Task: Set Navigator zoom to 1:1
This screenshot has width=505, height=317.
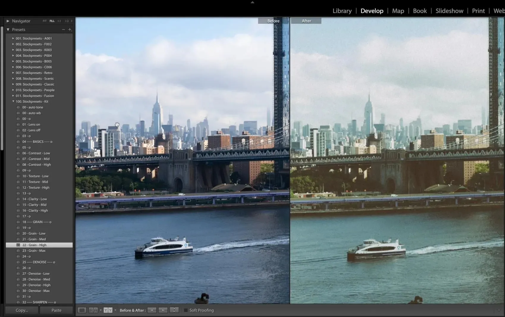Action: [x=59, y=21]
